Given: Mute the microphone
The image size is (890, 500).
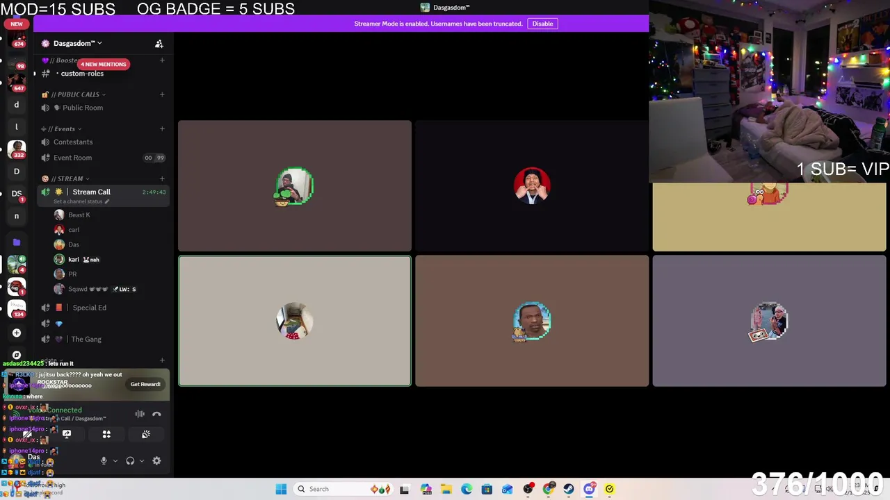Looking at the screenshot, I should pyautogui.click(x=104, y=460).
